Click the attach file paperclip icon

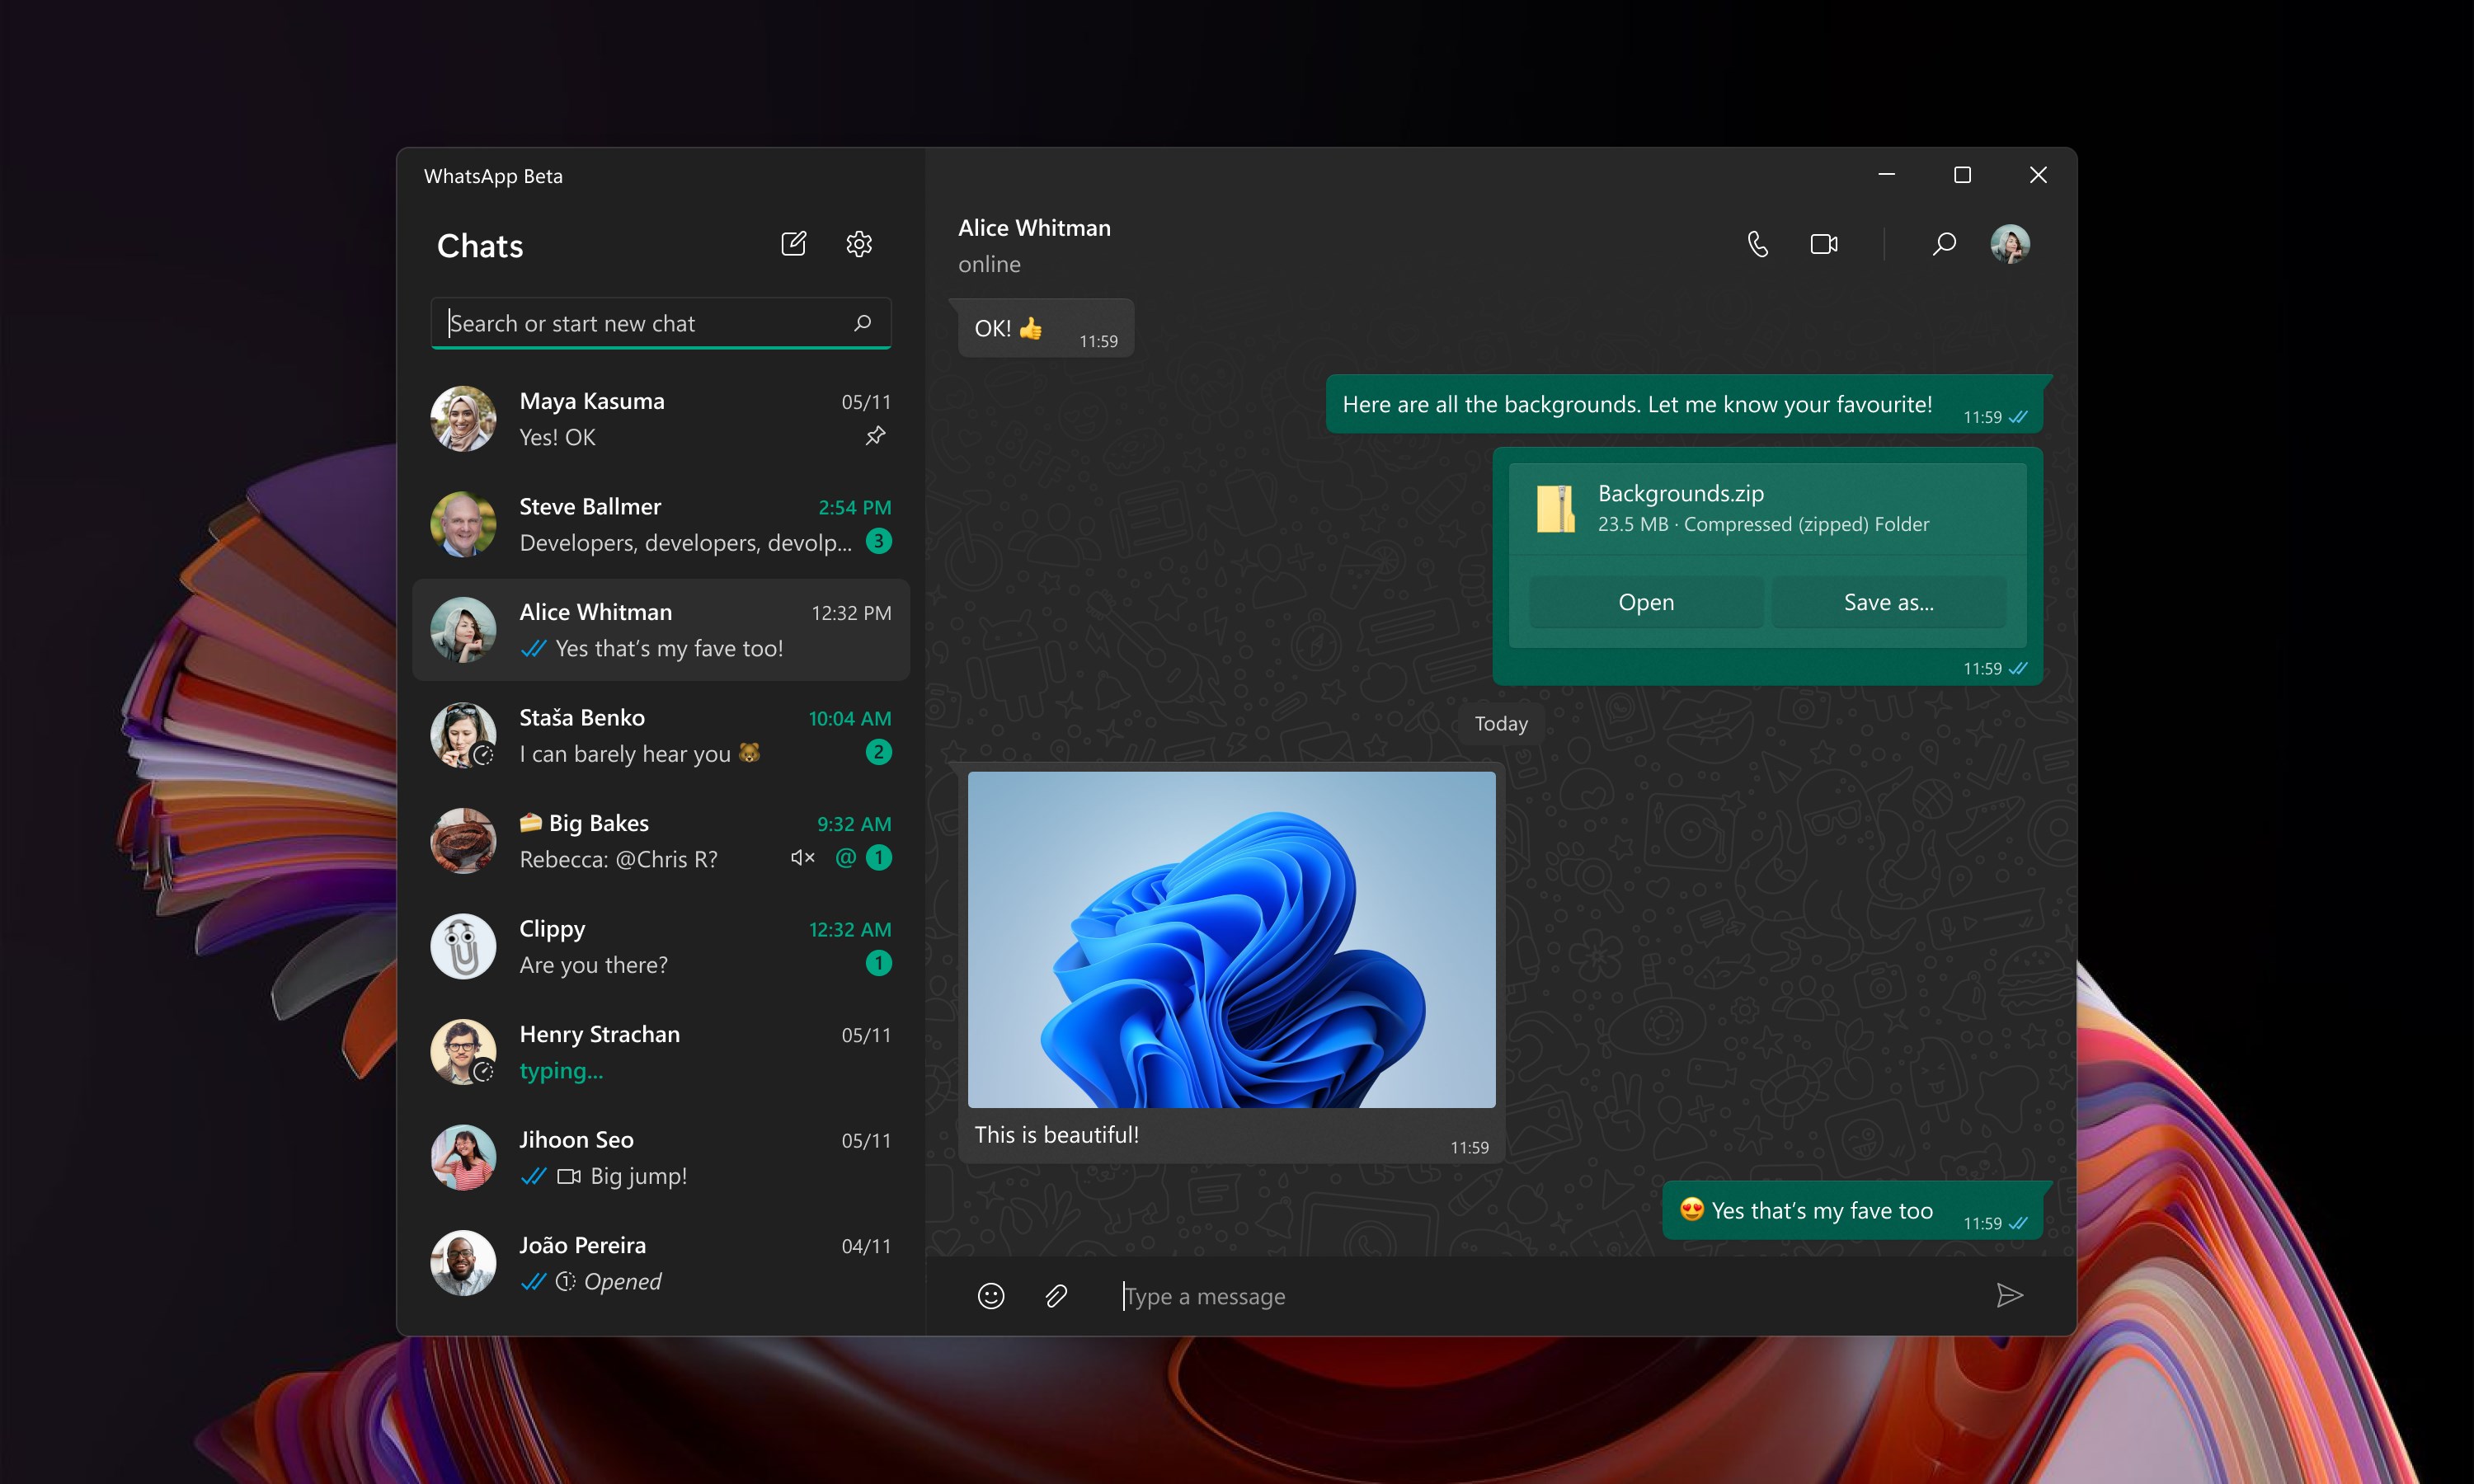(1056, 1296)
